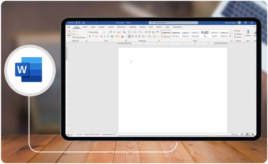Click the Sort A-Z icon
Image resolution: width=268 pixels, height=164 pixels.
point(153,32)
